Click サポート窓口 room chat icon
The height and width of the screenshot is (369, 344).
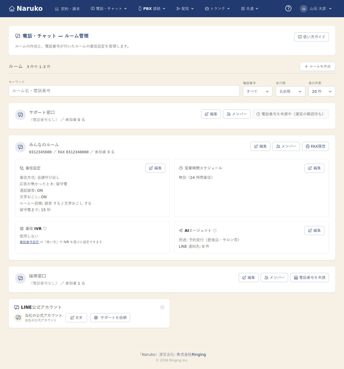click(x=20, y=115)
